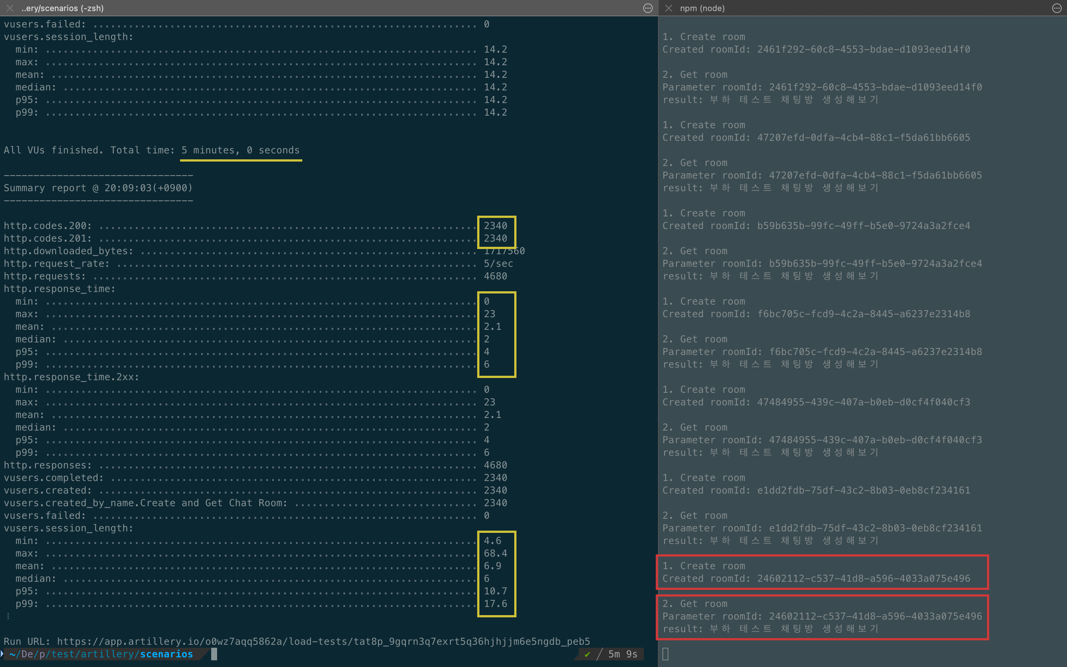Viewport: 1067px width, 667px height.
Task: Click the 'Create and Get Chat Room' line
Action: (255, 503)
